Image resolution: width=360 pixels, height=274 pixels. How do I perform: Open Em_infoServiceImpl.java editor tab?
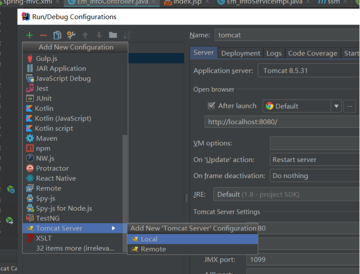[x=264, y=2]
